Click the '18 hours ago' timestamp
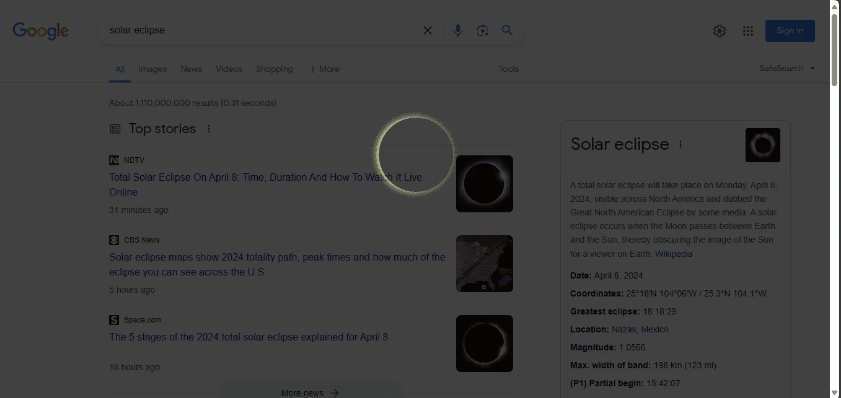The height and width of the screenshot is (398, 841). [134, 368]
